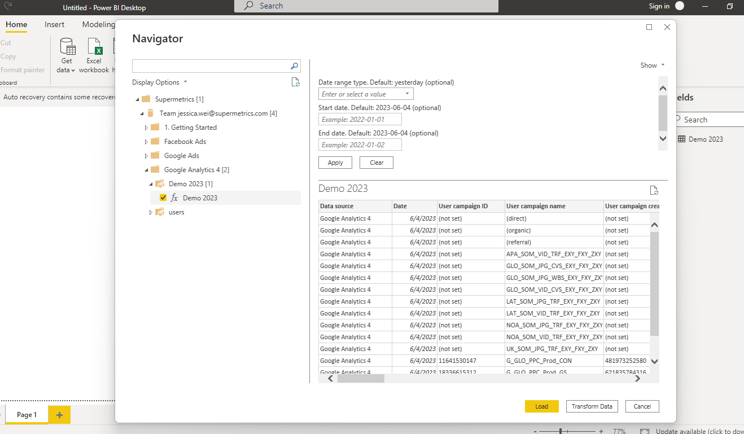Click the Start date input field
The image size is (744, 434).
[x=360, y=120]
